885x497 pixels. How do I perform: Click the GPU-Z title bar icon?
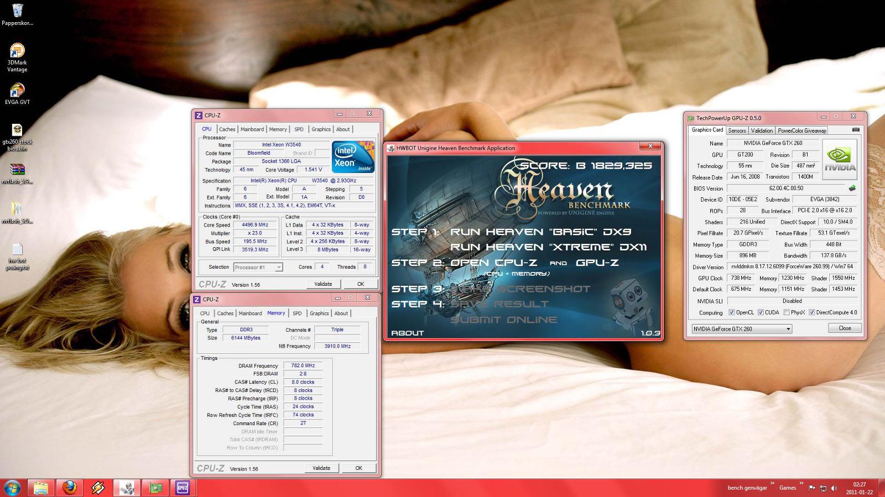pos(690,118)
